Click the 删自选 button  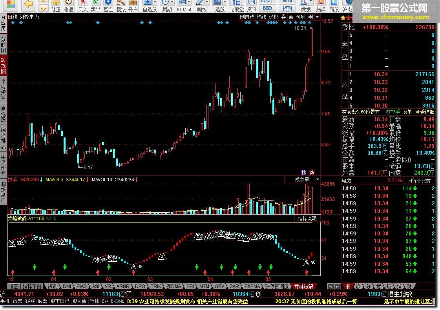(247, 17)
